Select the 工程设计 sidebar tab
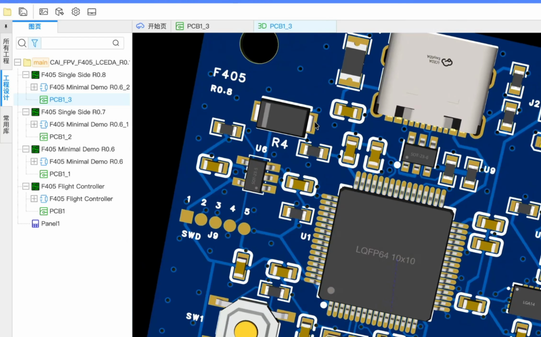The image size is (541, 337). point(6,88)
